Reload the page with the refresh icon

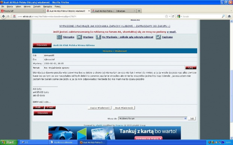[173, 16]
